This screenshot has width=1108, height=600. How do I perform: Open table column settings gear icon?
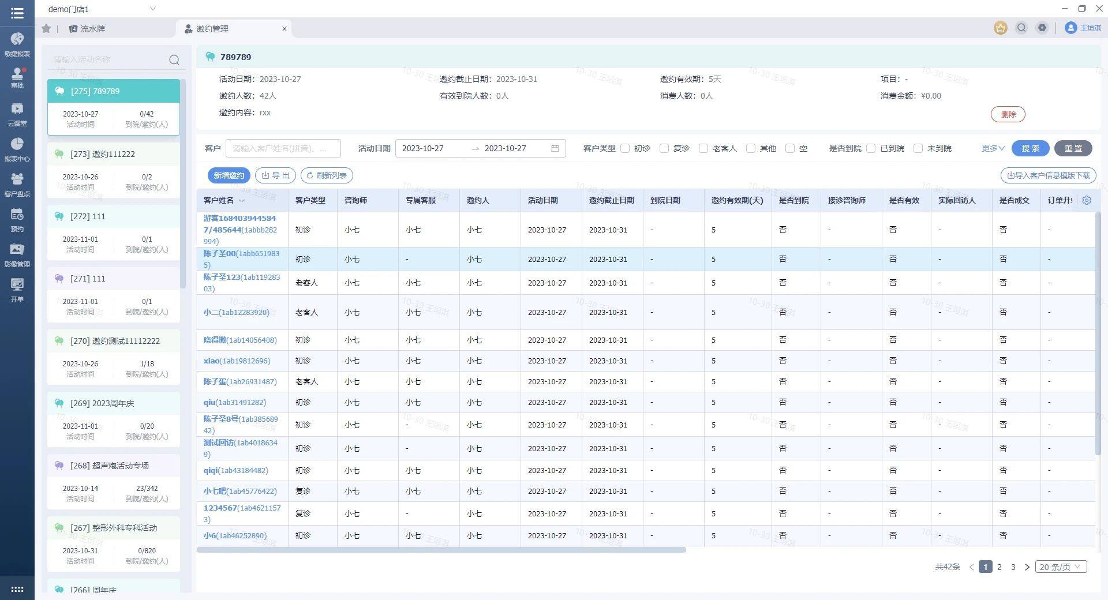coord(1087,200)
